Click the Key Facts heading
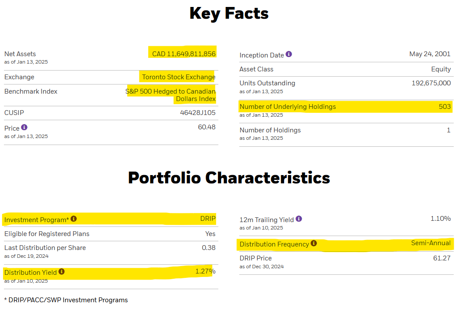 pos(229,14)
